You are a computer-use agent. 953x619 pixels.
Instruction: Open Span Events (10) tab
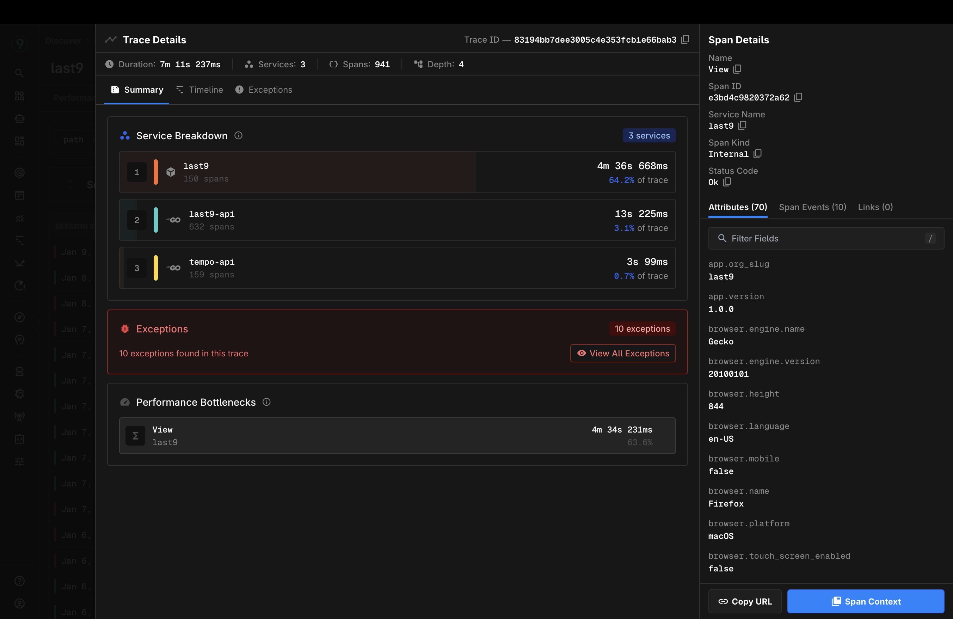812,207
